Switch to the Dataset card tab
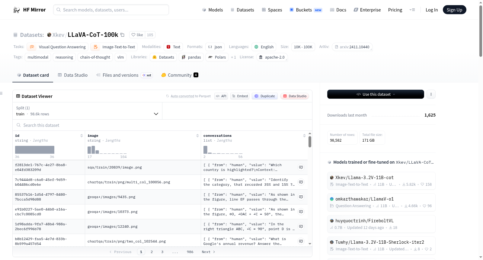 33,75
